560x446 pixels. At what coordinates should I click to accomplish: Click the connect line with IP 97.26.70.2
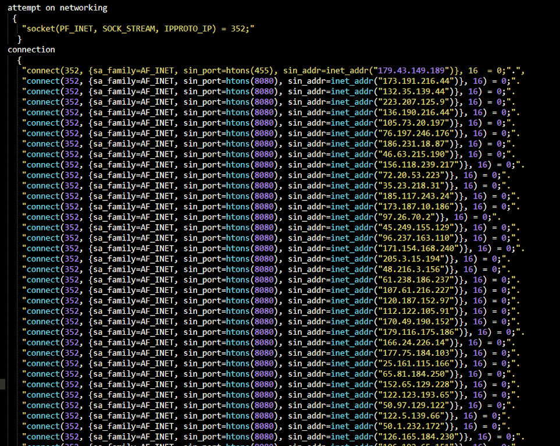point(262,217)
